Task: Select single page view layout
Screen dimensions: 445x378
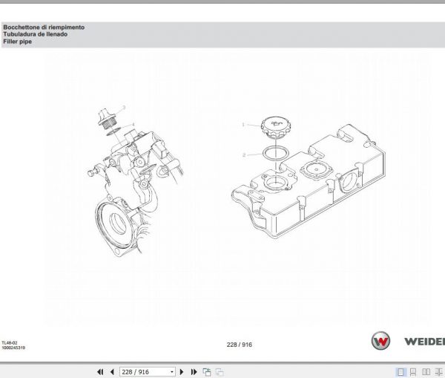Action: 400,372
